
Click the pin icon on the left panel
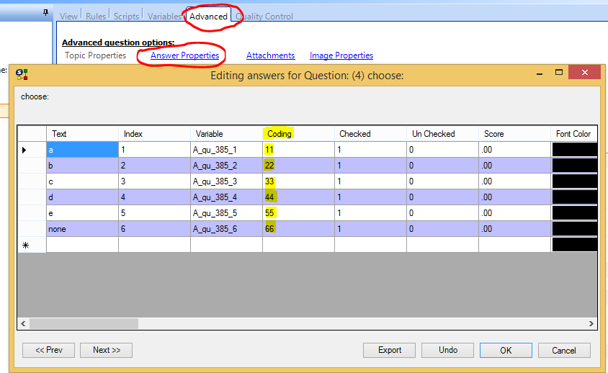pyautogui.click(x=46, y=13)
